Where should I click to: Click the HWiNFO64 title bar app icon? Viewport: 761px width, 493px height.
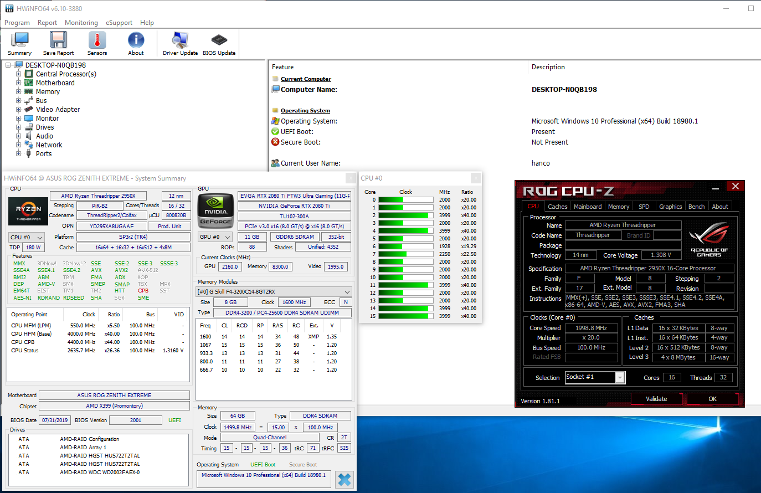click(9, 8)
